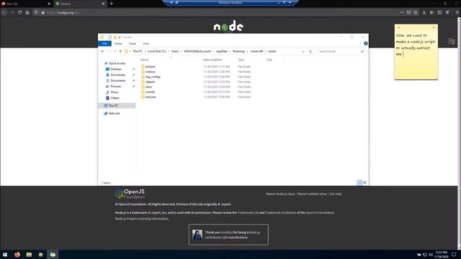Select the first folder in the assets list

pyautogui.click(x=151, y=67)
